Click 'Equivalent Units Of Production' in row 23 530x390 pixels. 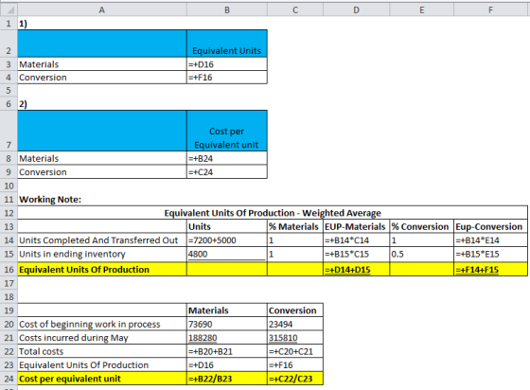102,365
